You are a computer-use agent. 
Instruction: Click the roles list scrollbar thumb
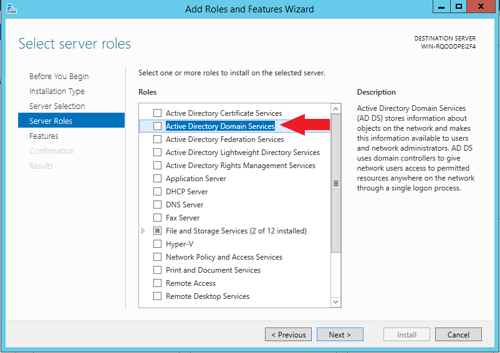(336, 184)
